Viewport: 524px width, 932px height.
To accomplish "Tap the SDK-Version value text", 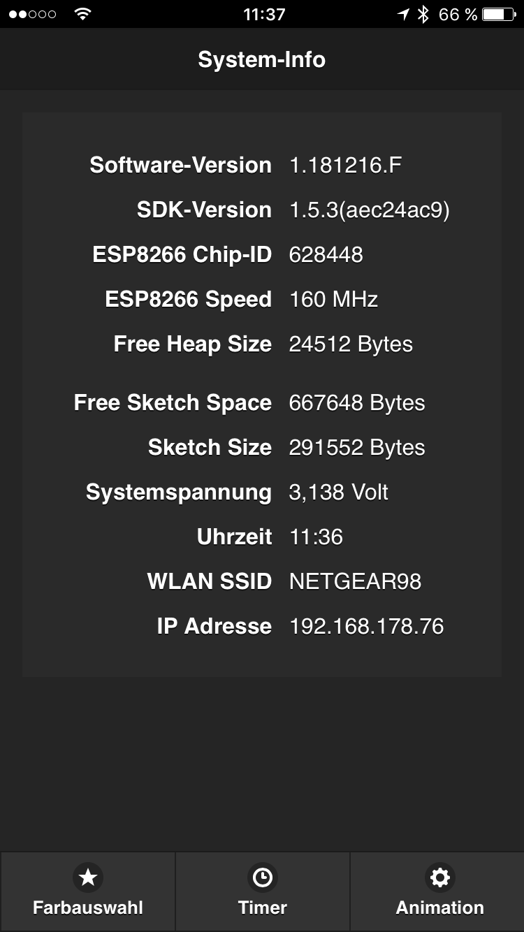I will [x=369, y=210].
